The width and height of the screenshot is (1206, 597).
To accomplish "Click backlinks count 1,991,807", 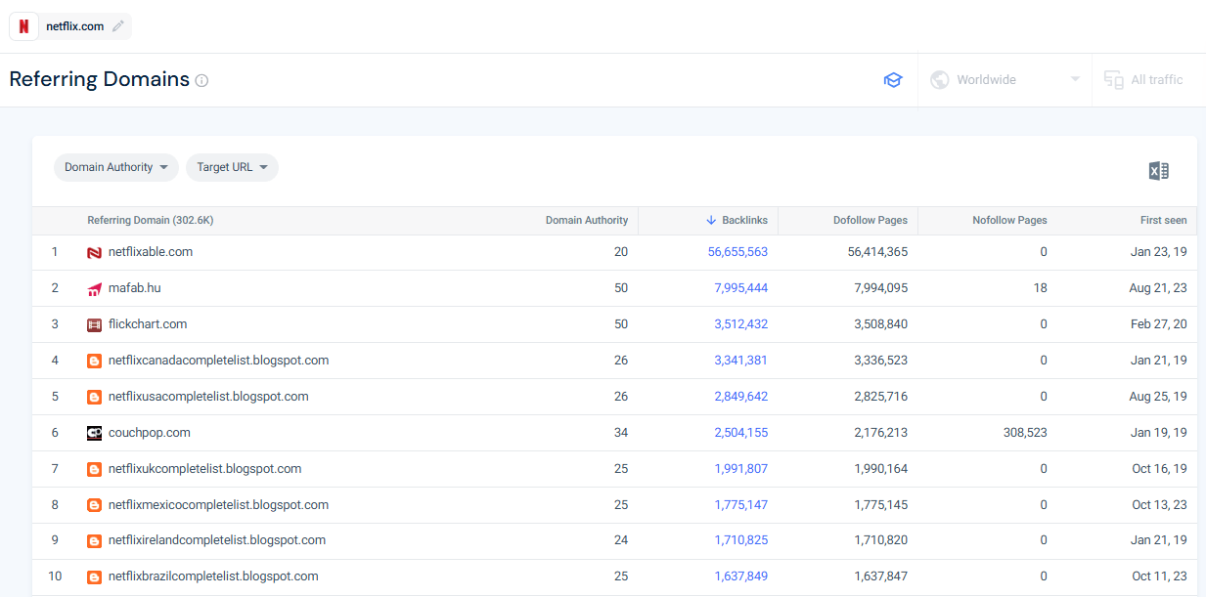I will [741, 469].
